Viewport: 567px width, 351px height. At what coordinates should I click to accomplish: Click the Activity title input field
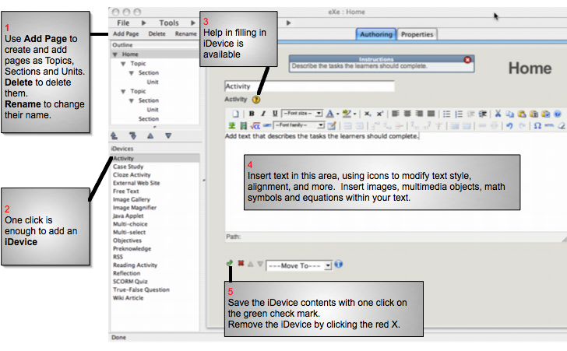tap(309, 86)
